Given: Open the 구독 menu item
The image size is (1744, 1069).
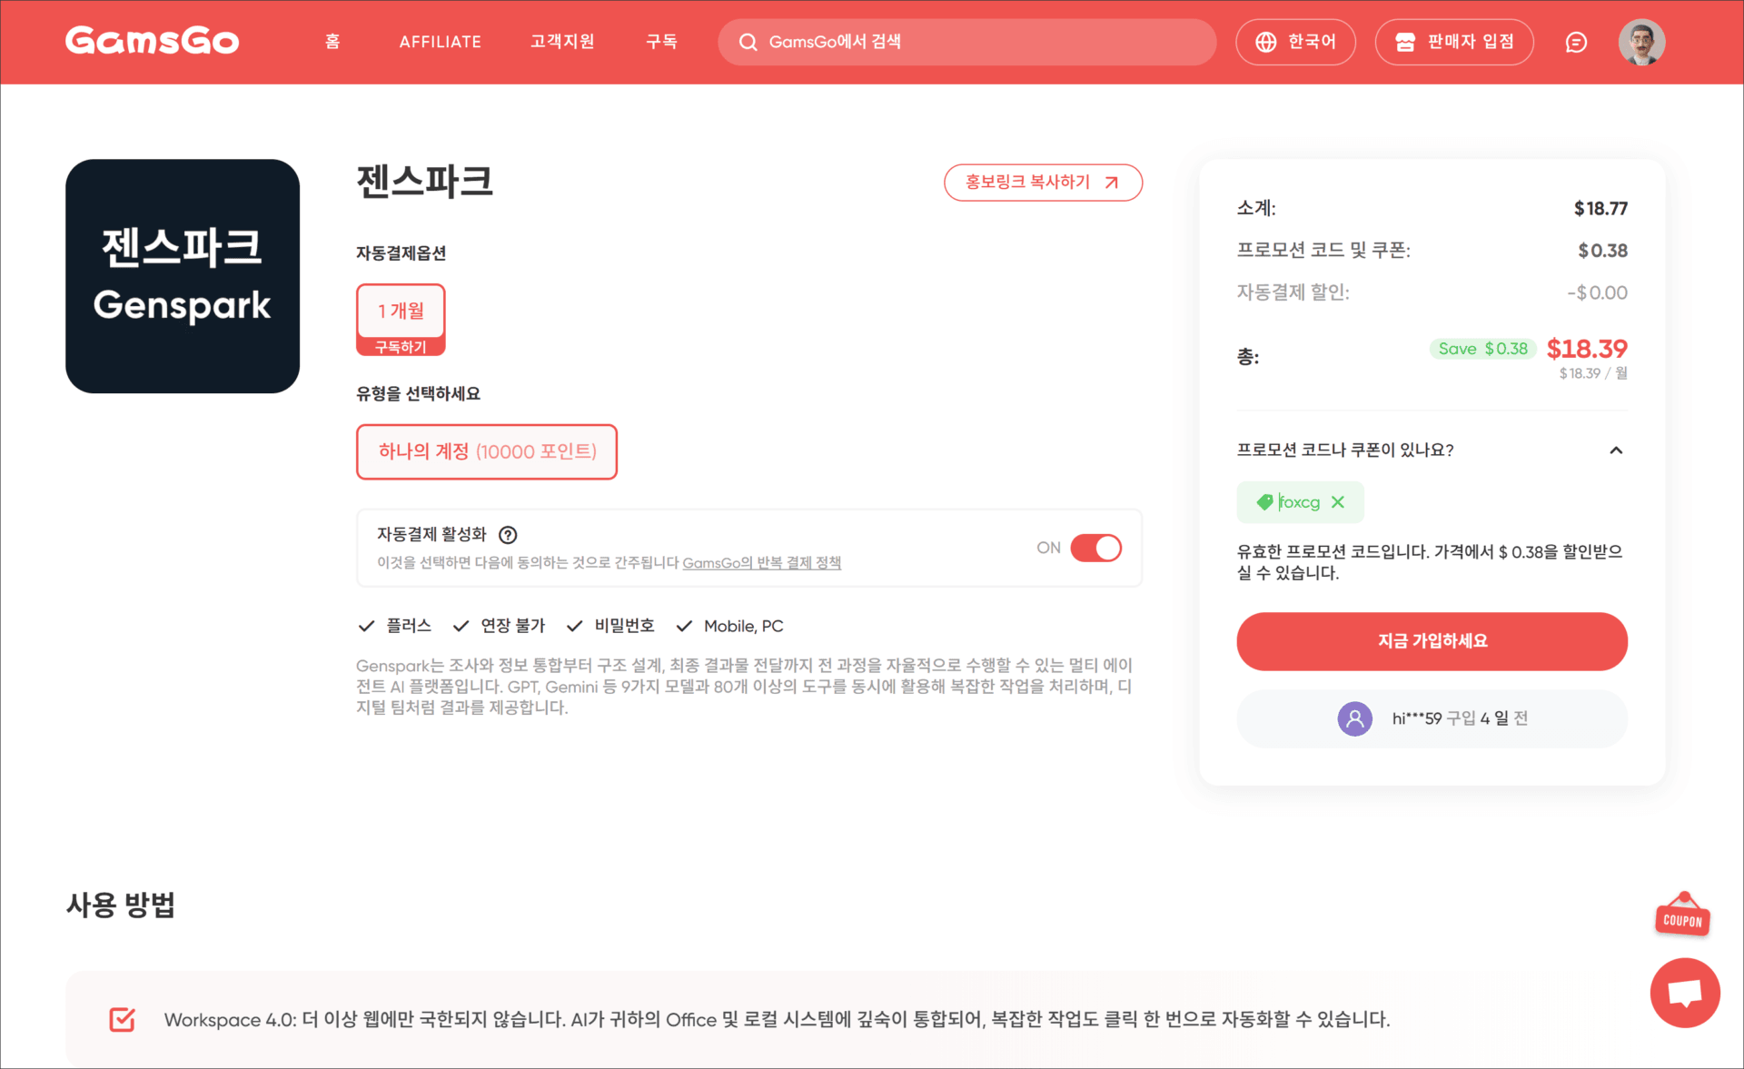Looking at the screenshot, I should 661,42.
